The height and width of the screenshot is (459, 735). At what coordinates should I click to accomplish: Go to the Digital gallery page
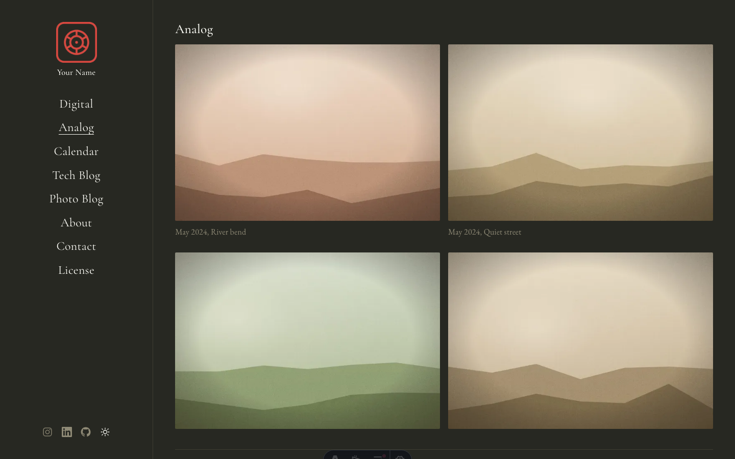coord(76,104)
